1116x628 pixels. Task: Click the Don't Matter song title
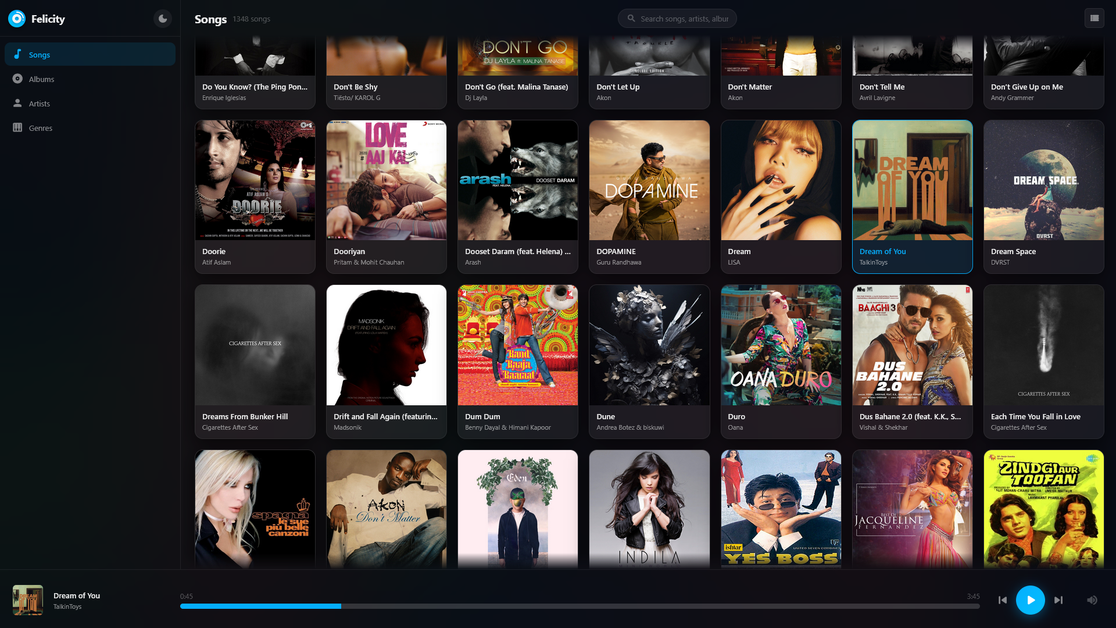(x=750, y=87)
